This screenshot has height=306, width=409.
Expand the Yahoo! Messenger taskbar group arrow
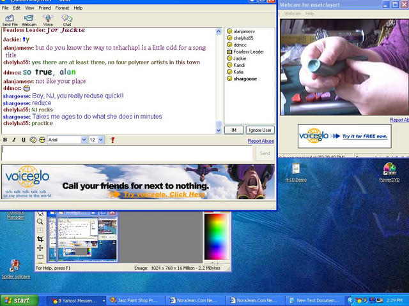[104, 301]
